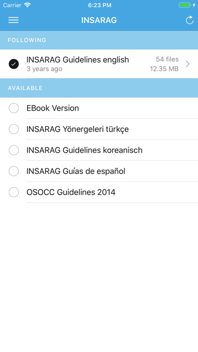
Task: Open INSARAG Yönergeleri türkçe text entry
Action: [x=78, y=129]
